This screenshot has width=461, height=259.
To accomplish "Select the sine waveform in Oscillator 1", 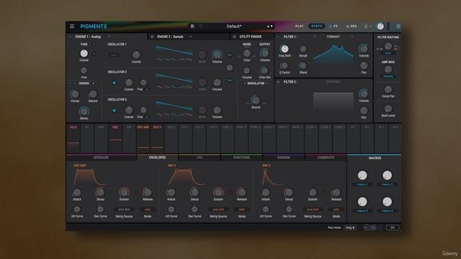I will point(159,60).
